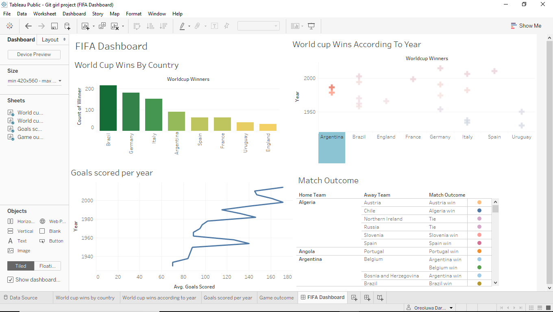This screenshot has height=312, width=553.
Task: Click the color dot beside Austria win
Action: tap(479, 202)
